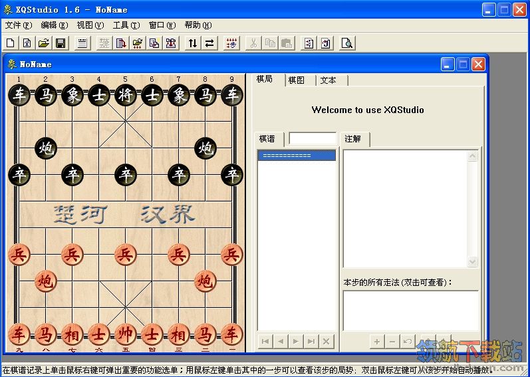Click the document-with-arrows icon after Paste
The width and height of the screenshot is (530, 377).
pyautogui.click(x=309, y=43)
